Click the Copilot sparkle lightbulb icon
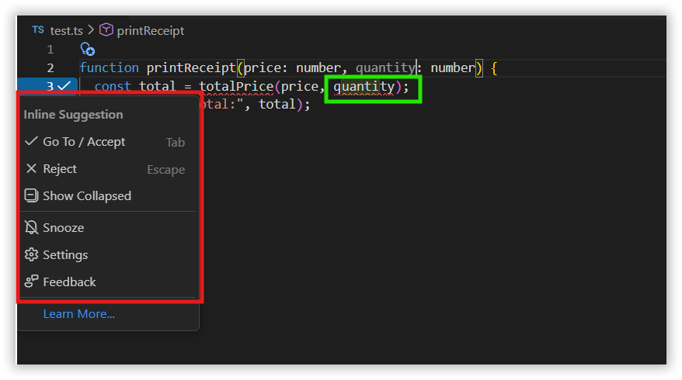The image size is (682, 380). [88, 49]
